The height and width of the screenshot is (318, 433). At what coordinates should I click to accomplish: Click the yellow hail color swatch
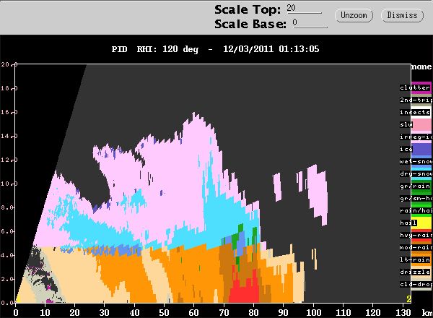[421, 223]
